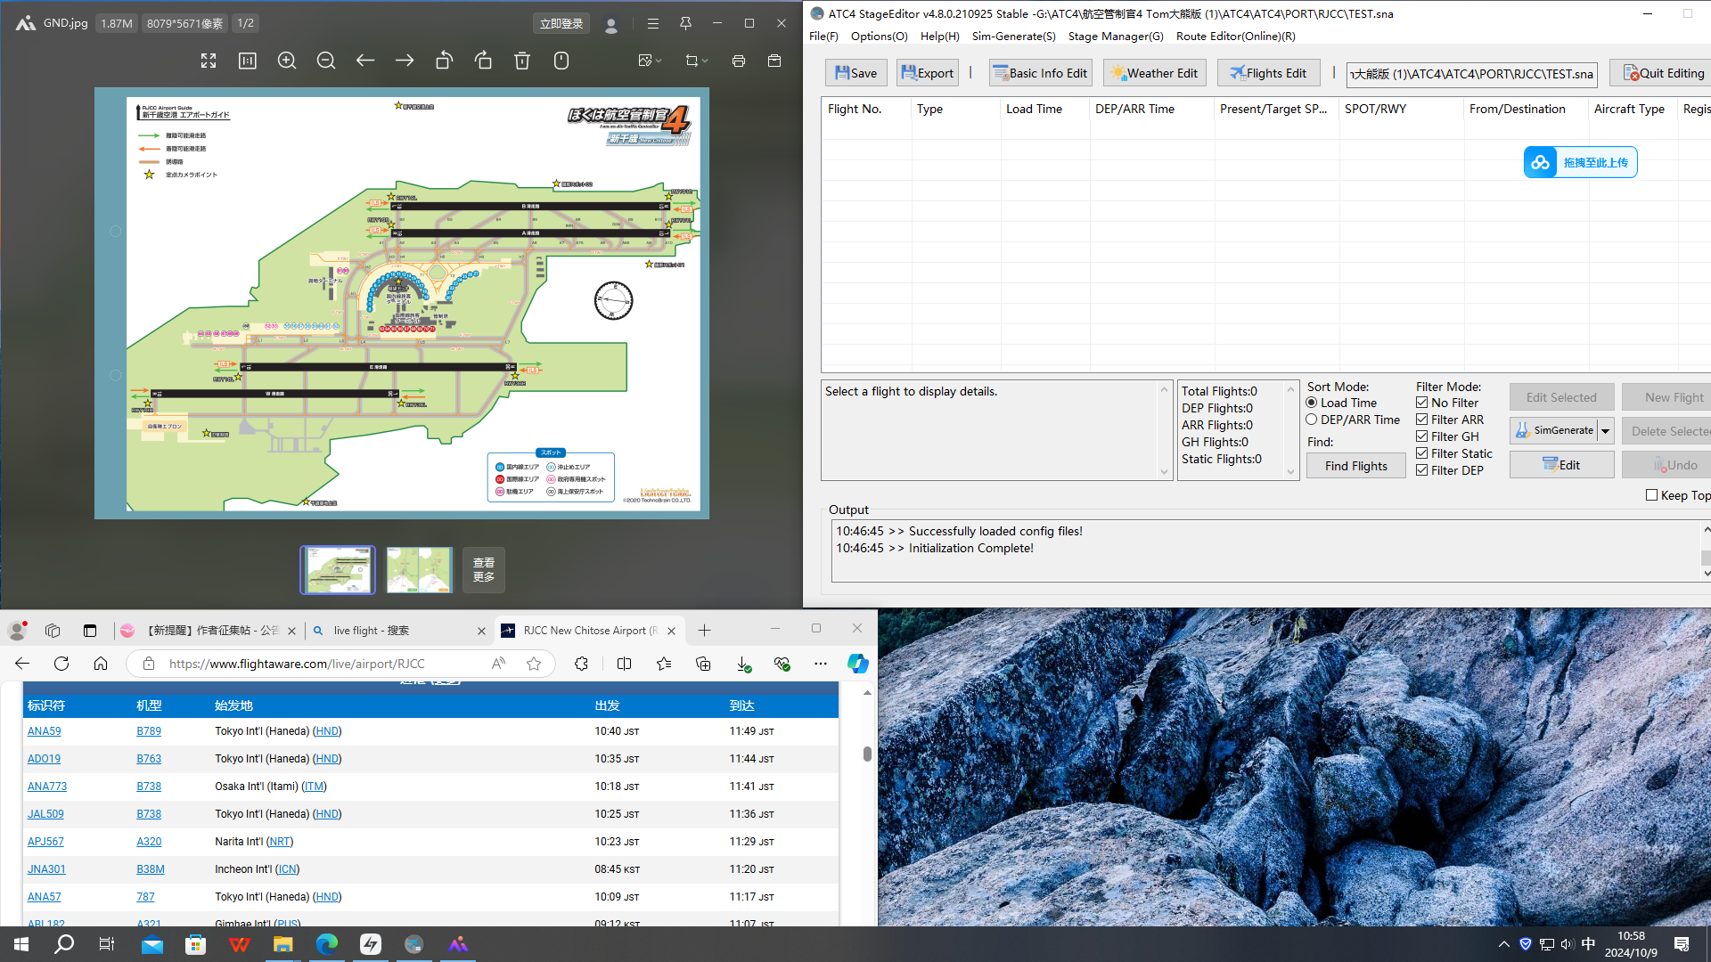Click the mouse scroll mode icon
The height and width of the screenshot is (962, 1711).
pos(561,61)
